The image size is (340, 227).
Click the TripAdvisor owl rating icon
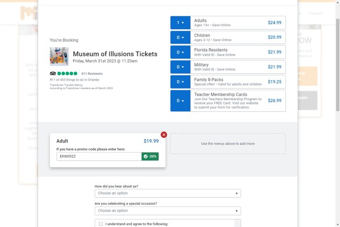tap(53, 74)
